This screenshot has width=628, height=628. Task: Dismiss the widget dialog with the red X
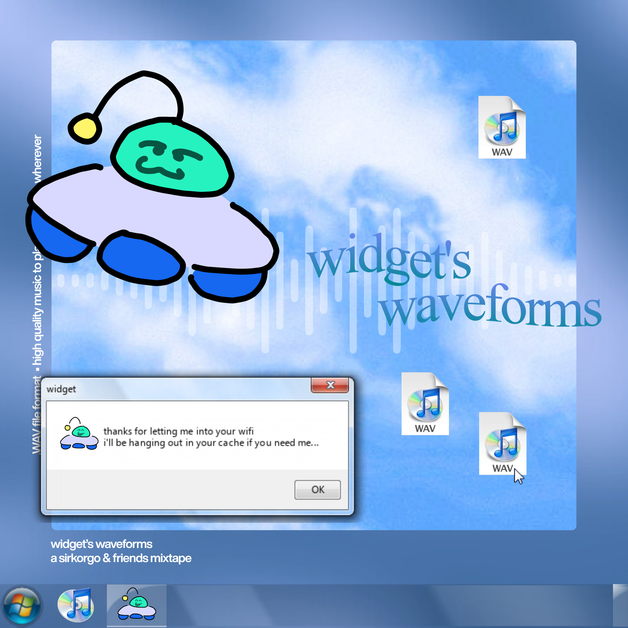point(331,385)
